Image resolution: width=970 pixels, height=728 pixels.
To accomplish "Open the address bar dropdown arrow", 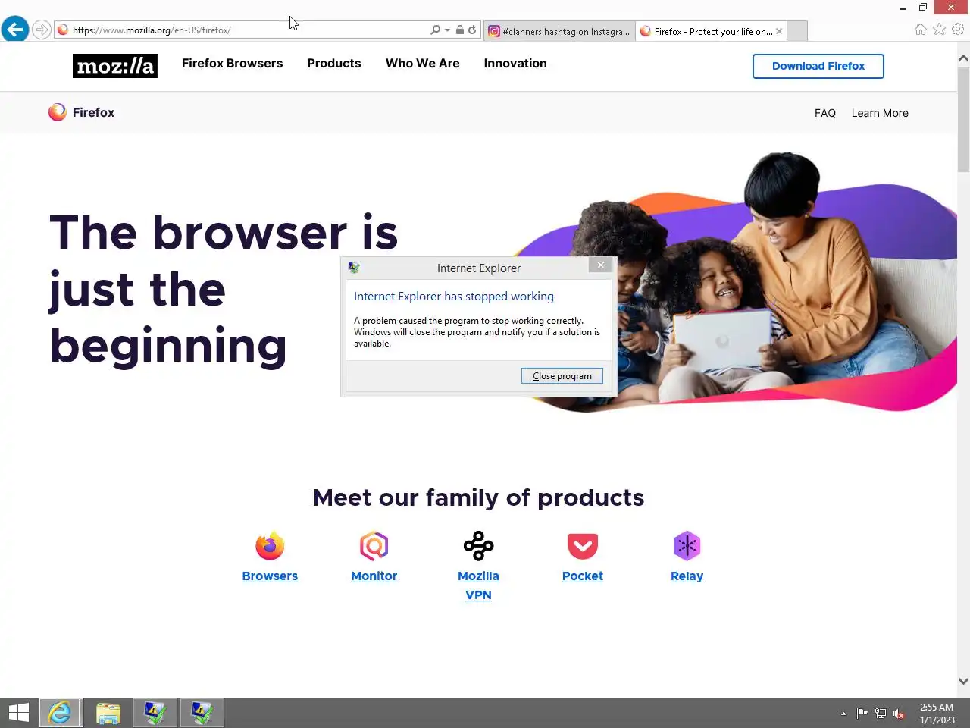I will [447, 30].
